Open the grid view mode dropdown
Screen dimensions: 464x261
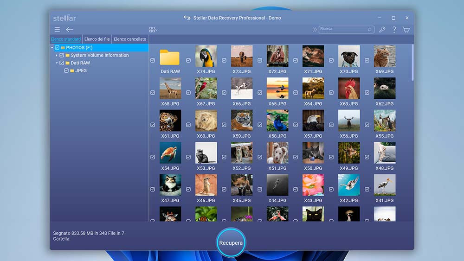click(x=153, y=30)
